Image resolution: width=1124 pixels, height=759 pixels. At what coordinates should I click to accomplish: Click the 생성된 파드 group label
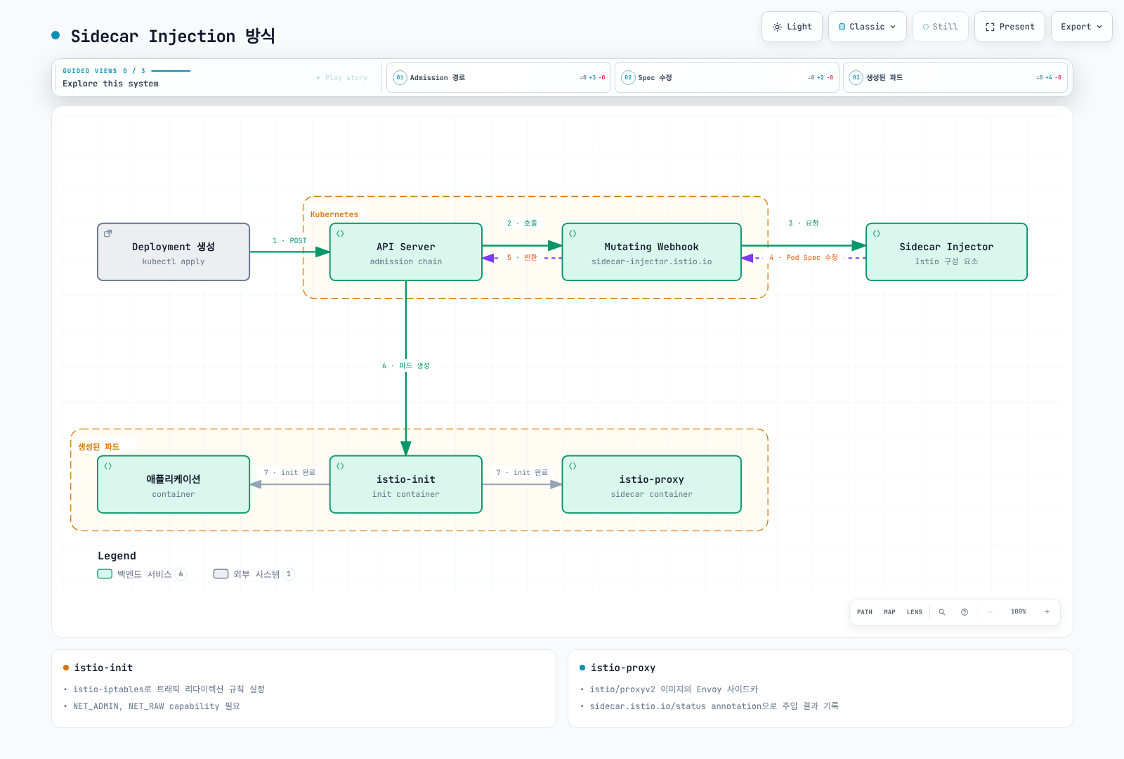[99, 447]
